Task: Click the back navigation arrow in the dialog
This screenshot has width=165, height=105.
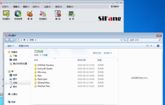Action: click(x=7, y=40)
